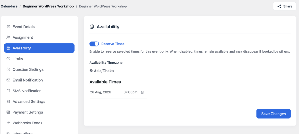Open Payment Settings
Screen dimensions: 299x134
pyautogui.click(x=39, y=112)
